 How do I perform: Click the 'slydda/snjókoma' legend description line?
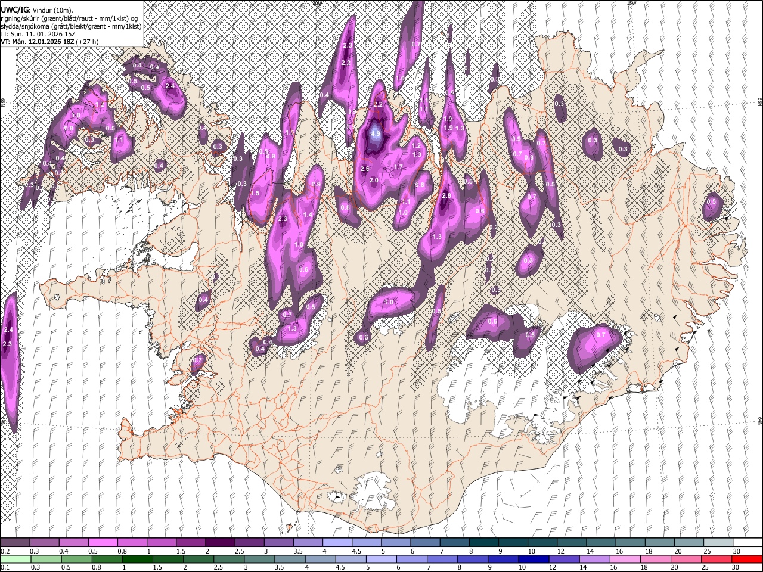[71, 26]
